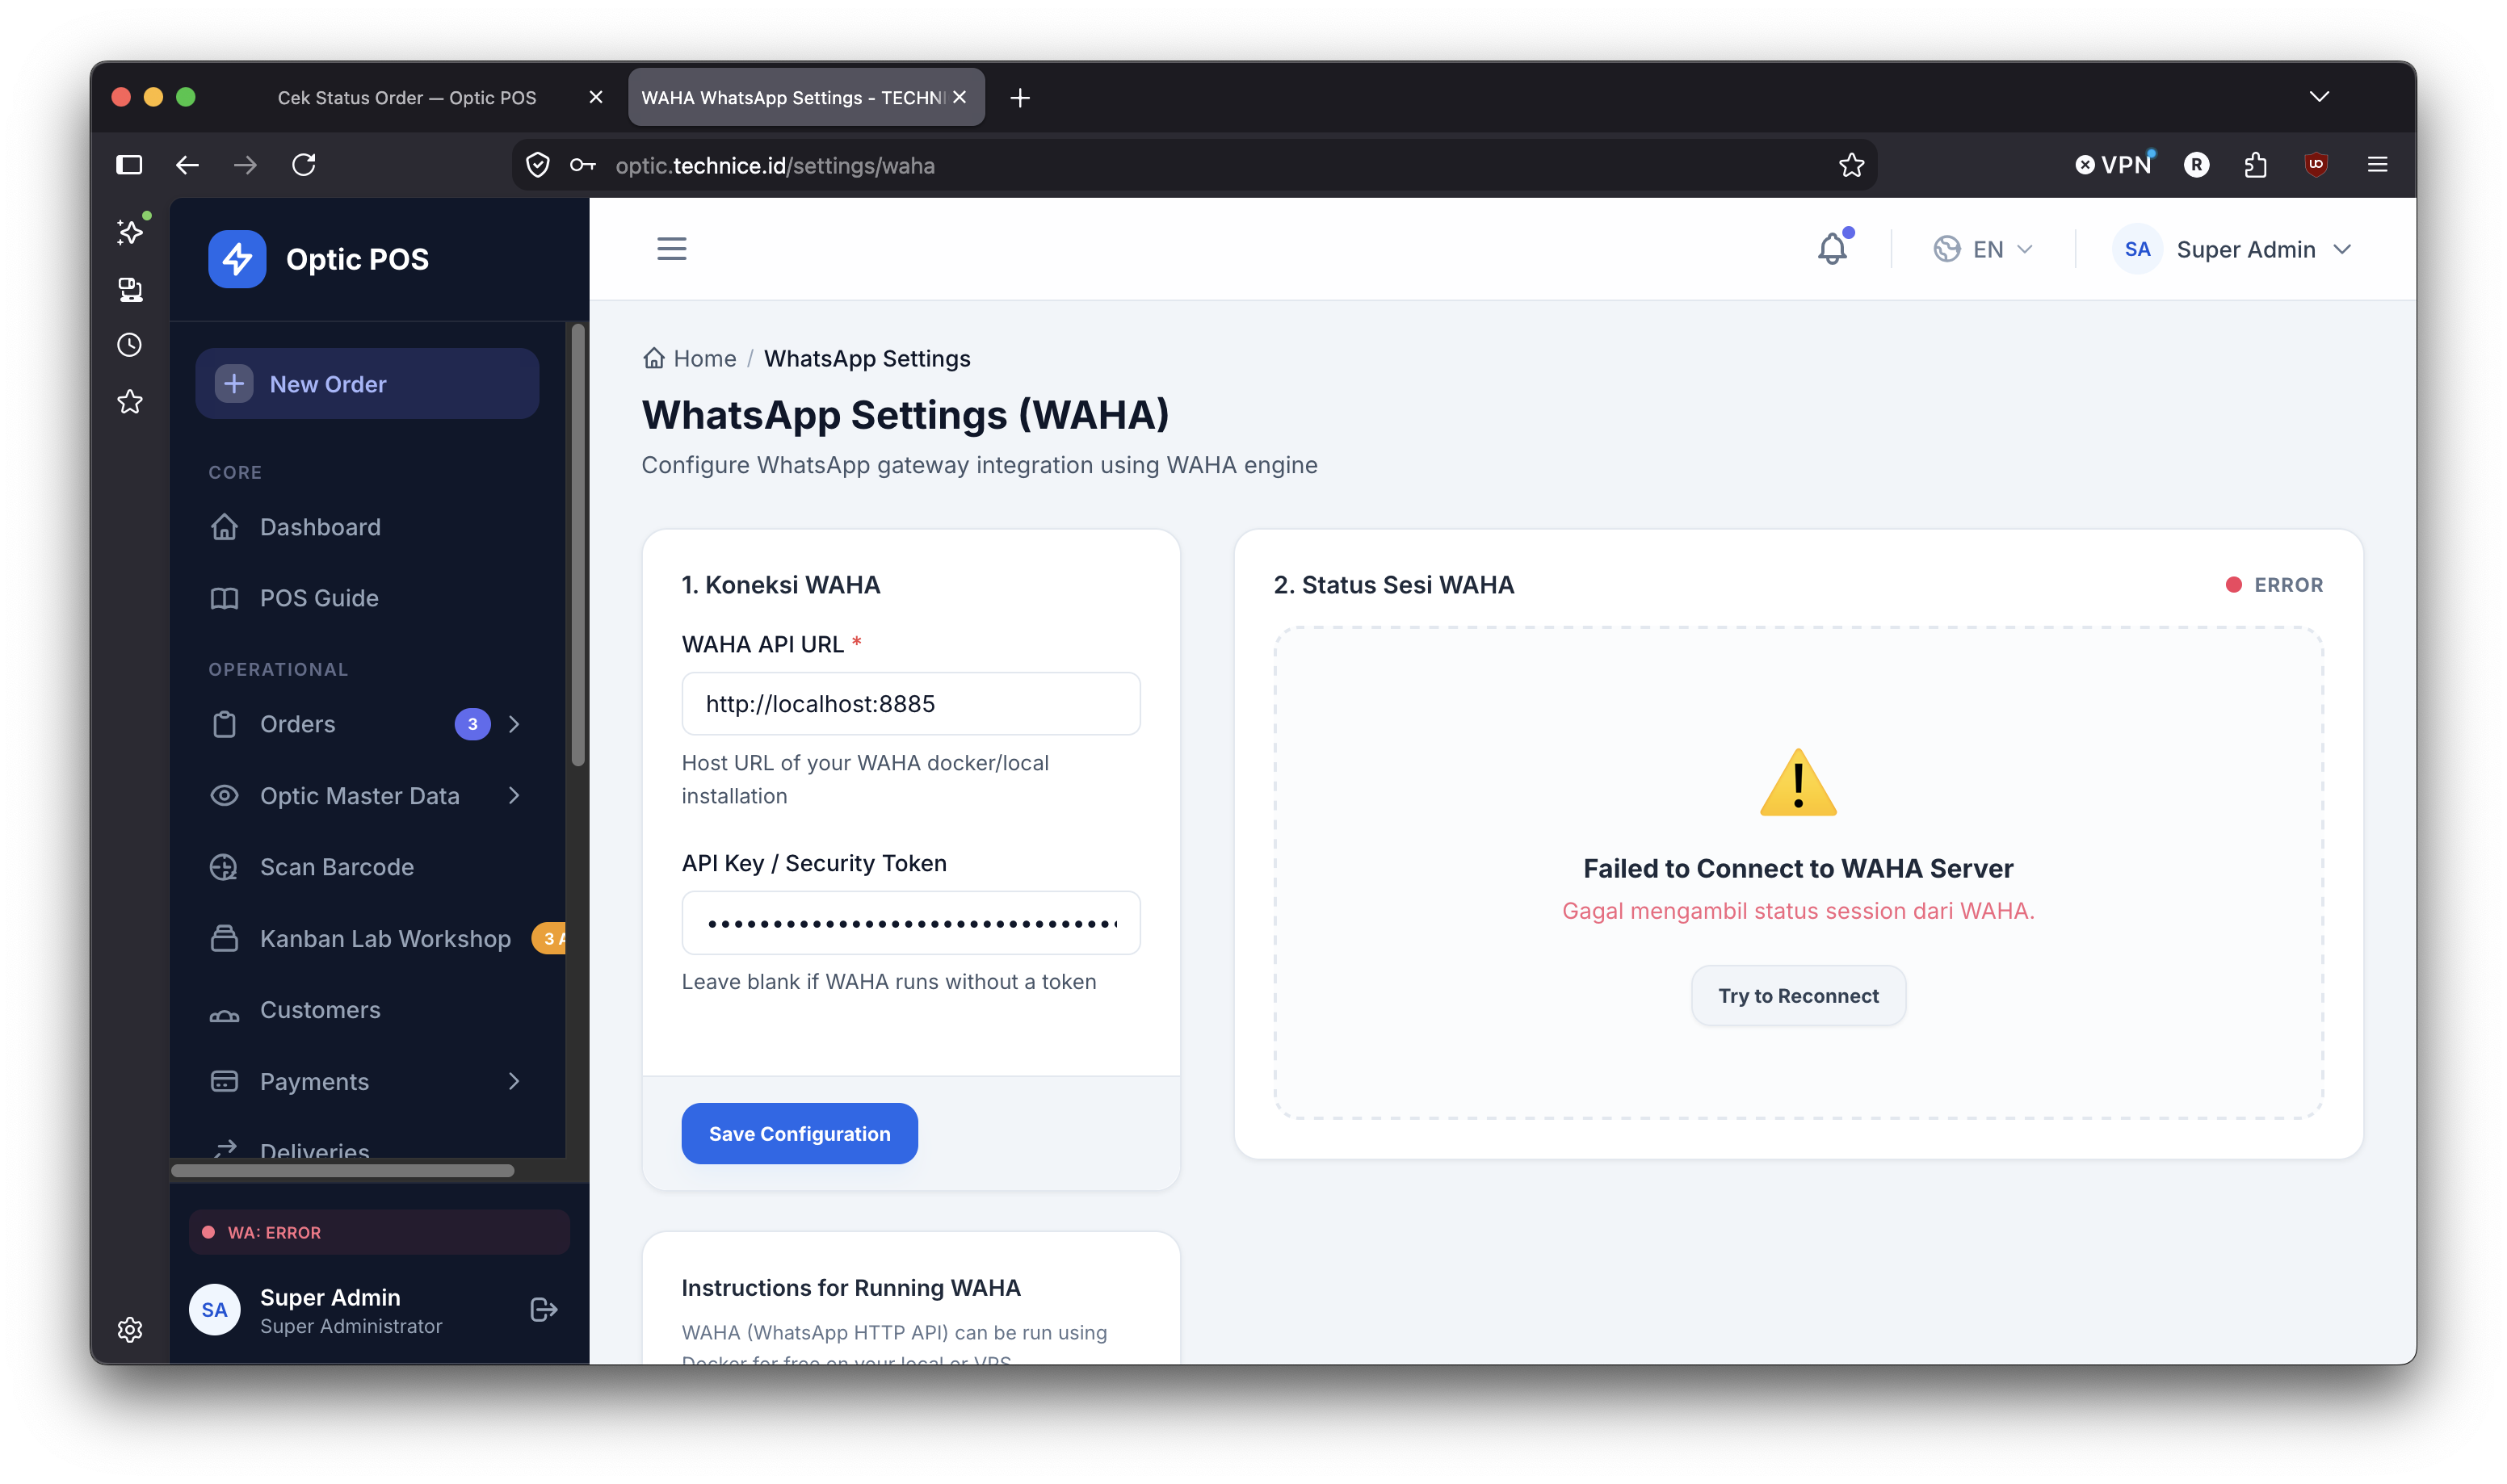2507x1484 pixels.
Task: Open the browser application menu icon
Action: point(2377,164)
